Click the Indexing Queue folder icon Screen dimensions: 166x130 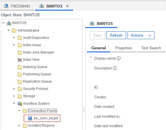(20, 67)
